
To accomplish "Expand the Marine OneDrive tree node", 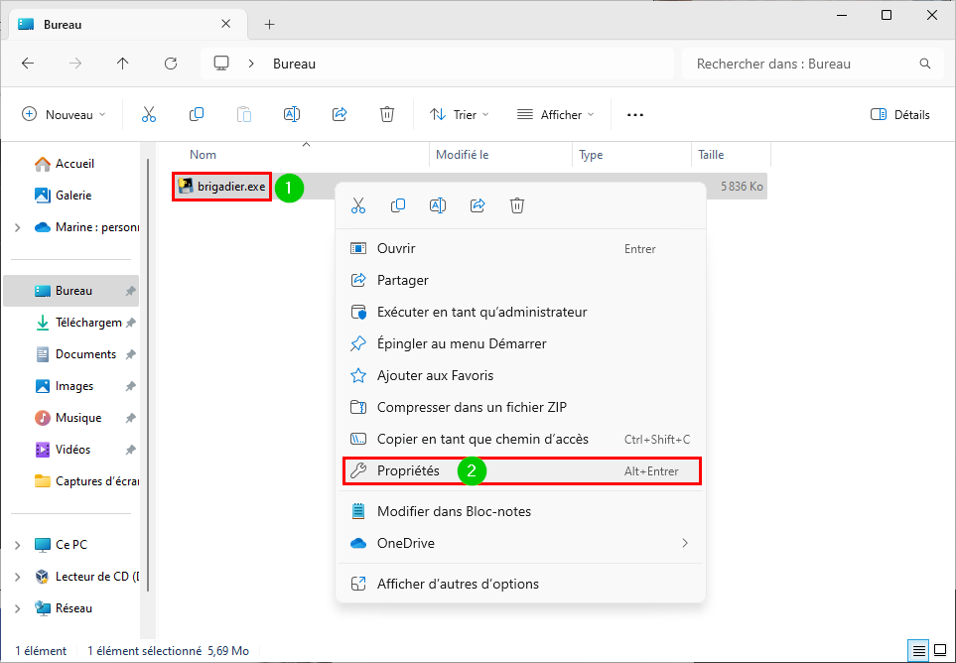I will [x=17, y=227].
